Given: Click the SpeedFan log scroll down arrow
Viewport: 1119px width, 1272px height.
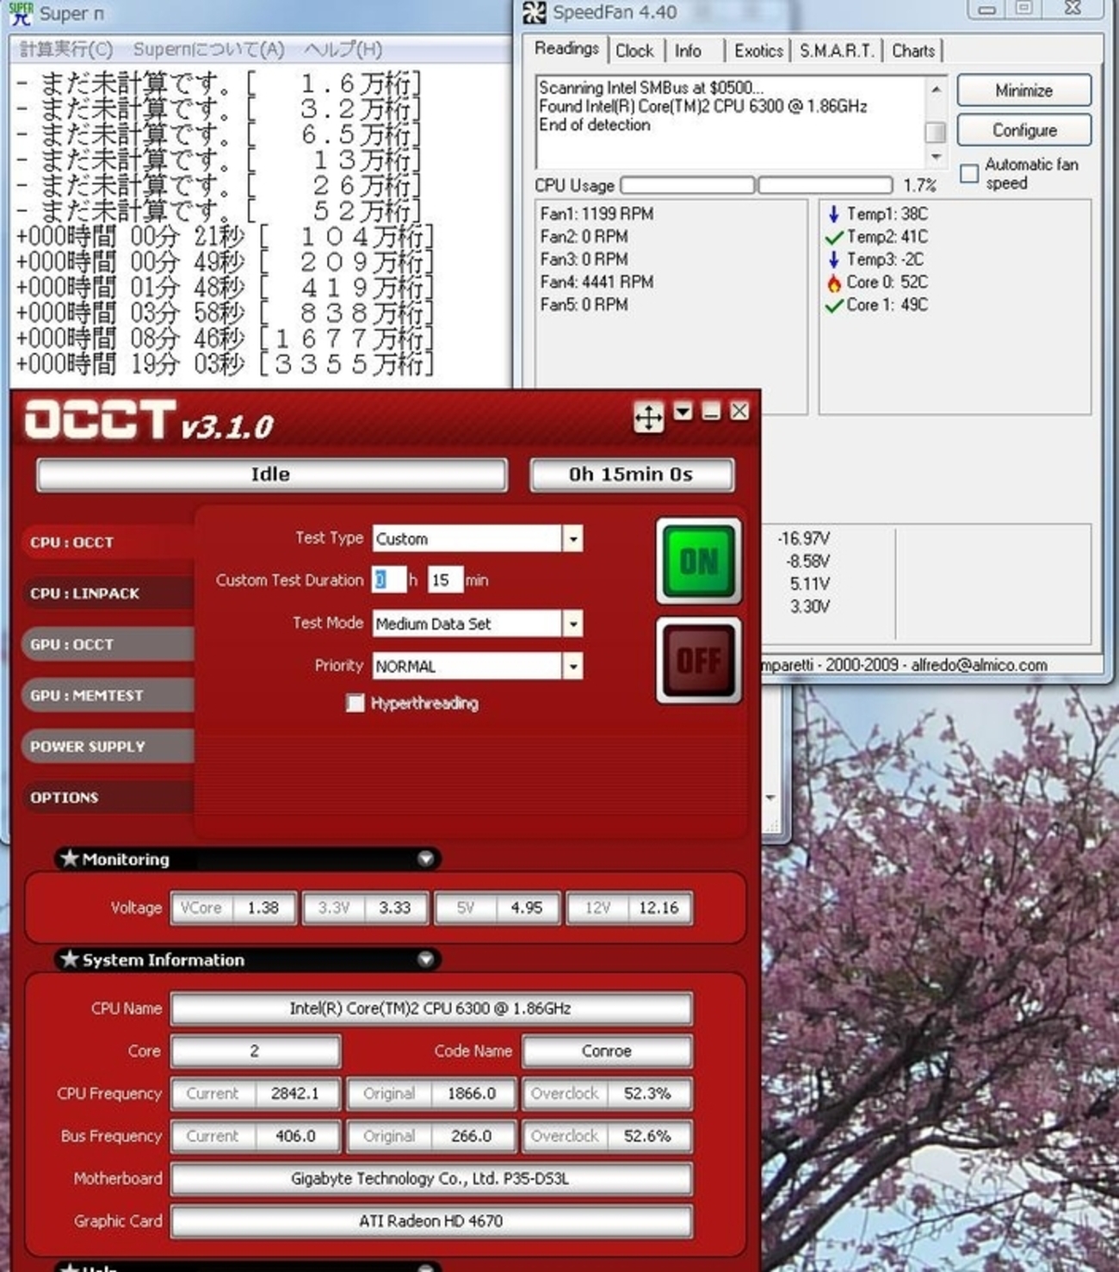Looking at the screenshot, I should point(936,157).
